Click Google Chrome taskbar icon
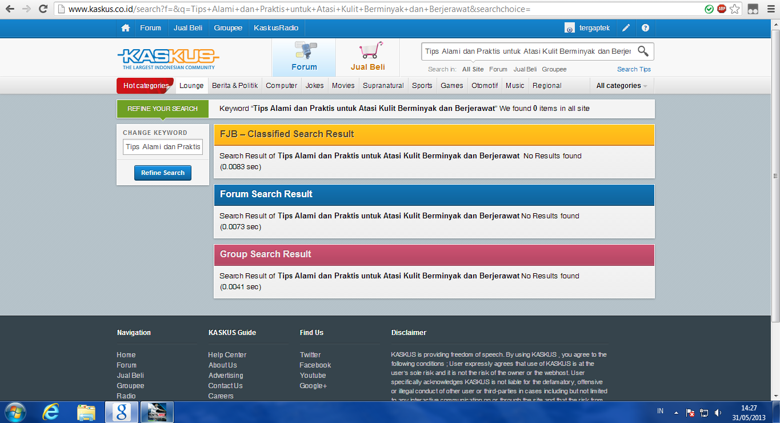The width and height of the screenshot is (780, 423). coord(122,412)
